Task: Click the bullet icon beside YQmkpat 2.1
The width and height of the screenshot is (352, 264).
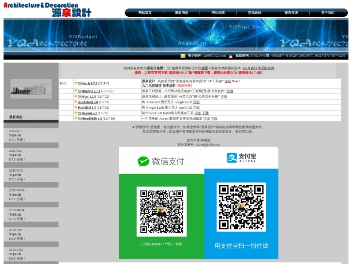Action: point(76,113)
